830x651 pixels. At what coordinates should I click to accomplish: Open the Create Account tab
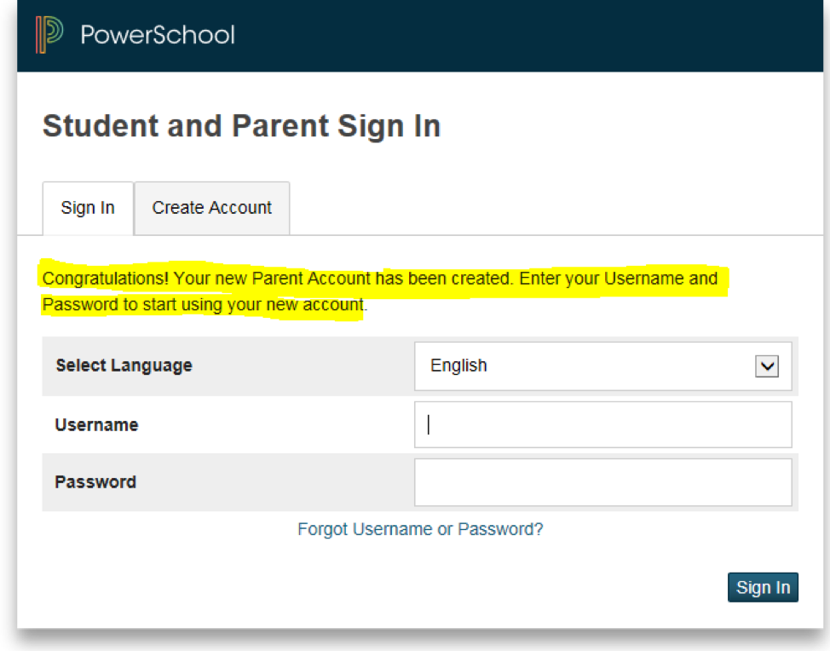click(x=212, y=208)
